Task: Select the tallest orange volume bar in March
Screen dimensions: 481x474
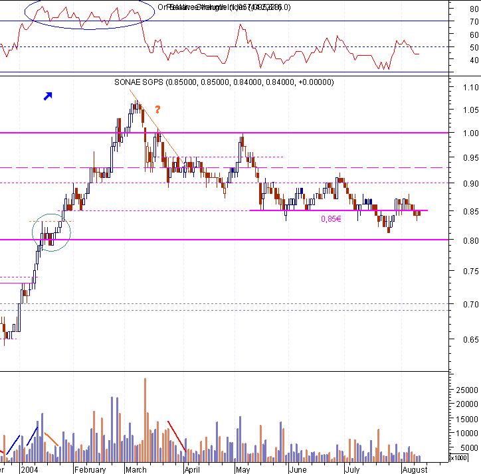Action: pyautogui.click(x=145, y=420)
